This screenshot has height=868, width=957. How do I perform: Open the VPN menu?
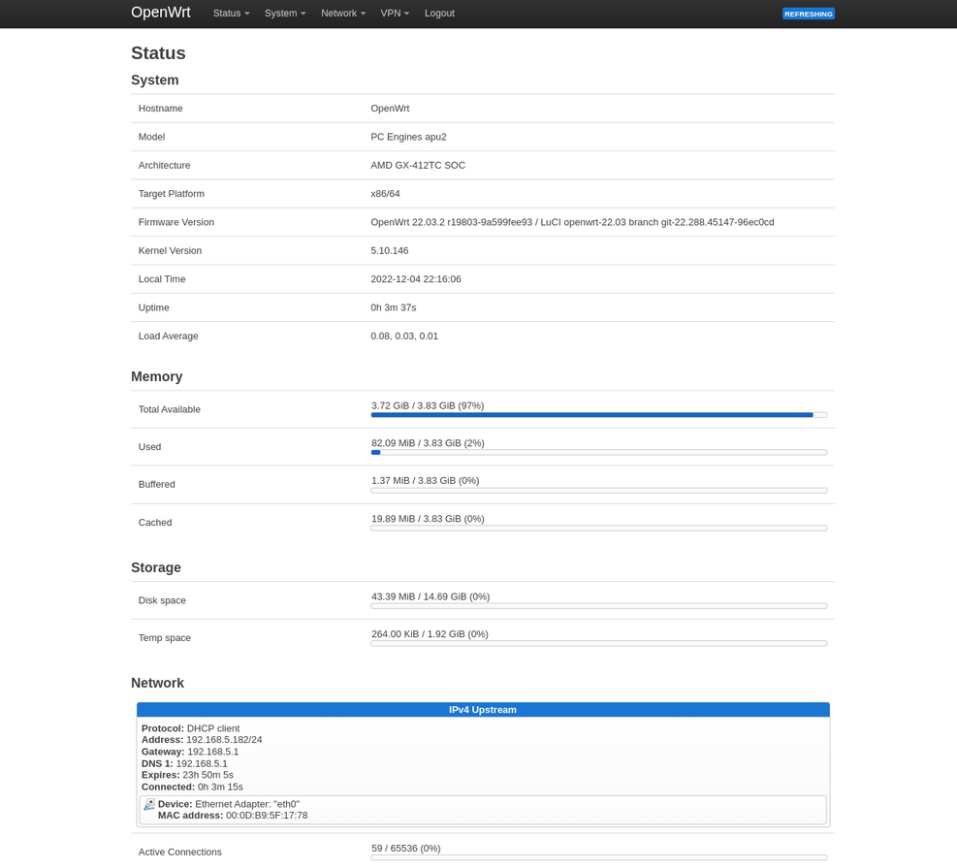(394, 13)
